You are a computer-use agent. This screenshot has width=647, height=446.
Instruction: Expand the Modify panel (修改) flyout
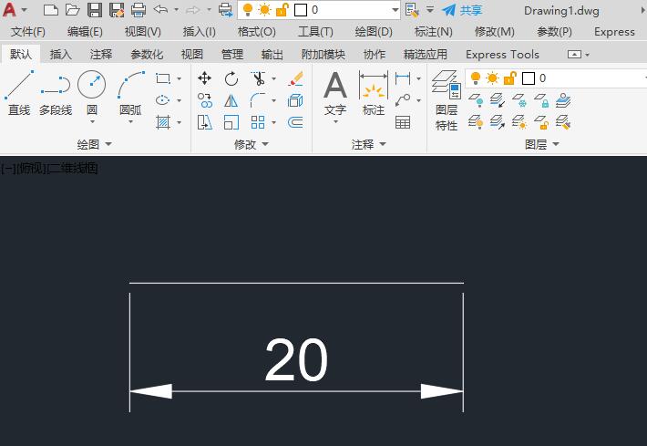(252, 144)
